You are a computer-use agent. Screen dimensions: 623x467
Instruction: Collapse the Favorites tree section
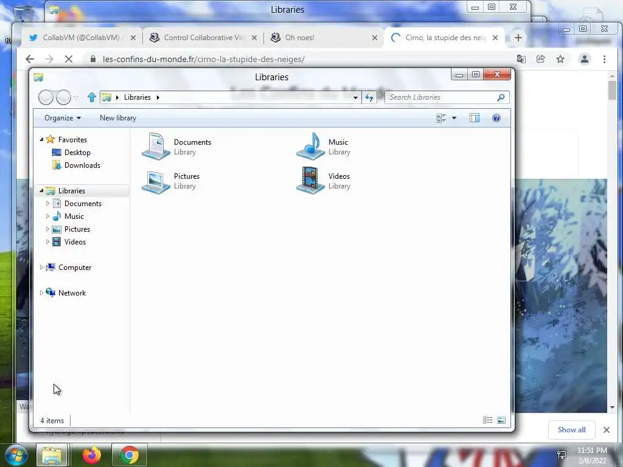[41, 139]
